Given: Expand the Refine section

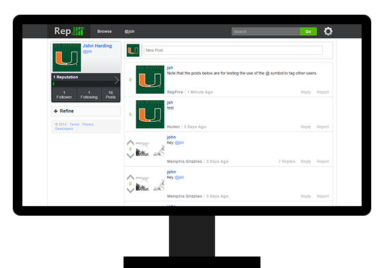Looking at the screenshot, I should click(x=86, y=111).
